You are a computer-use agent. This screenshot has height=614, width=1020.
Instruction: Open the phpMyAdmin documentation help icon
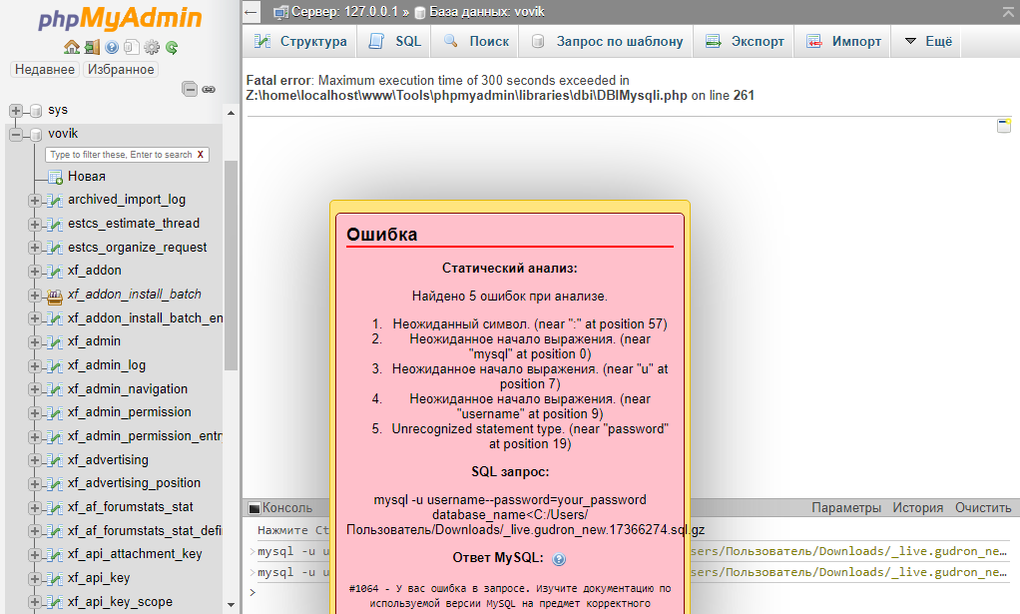(112, 47)
